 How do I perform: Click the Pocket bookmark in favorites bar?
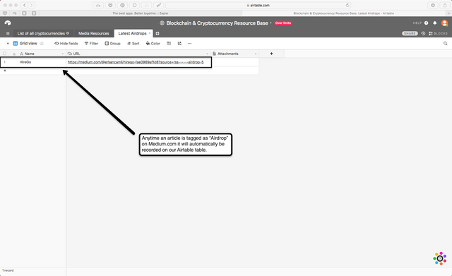(5, 13)
